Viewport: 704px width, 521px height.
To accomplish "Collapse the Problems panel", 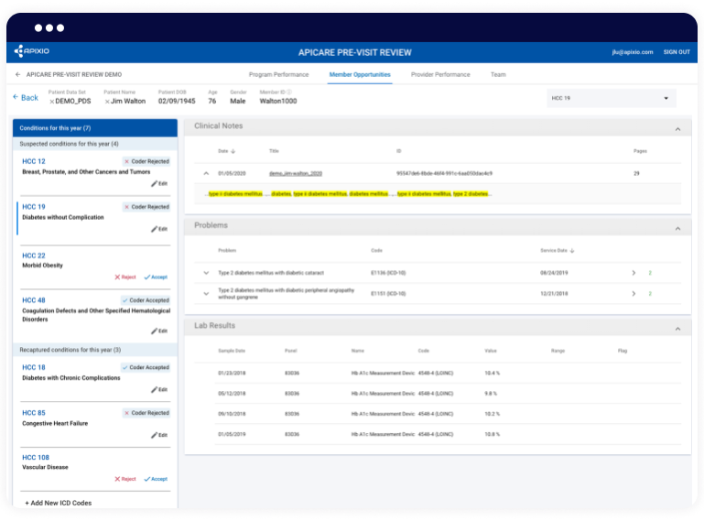I will [x=677, y=229].
